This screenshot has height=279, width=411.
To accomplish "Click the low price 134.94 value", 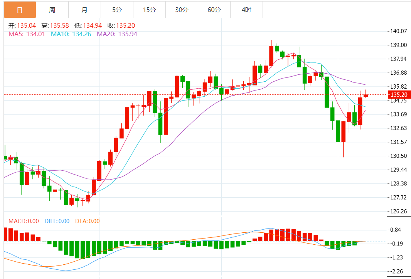I will (93, 26).
